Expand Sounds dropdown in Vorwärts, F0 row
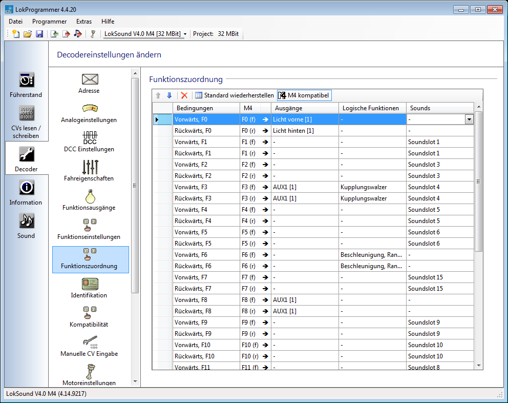This screenshot has height=403, width=508. click(469, 119)
